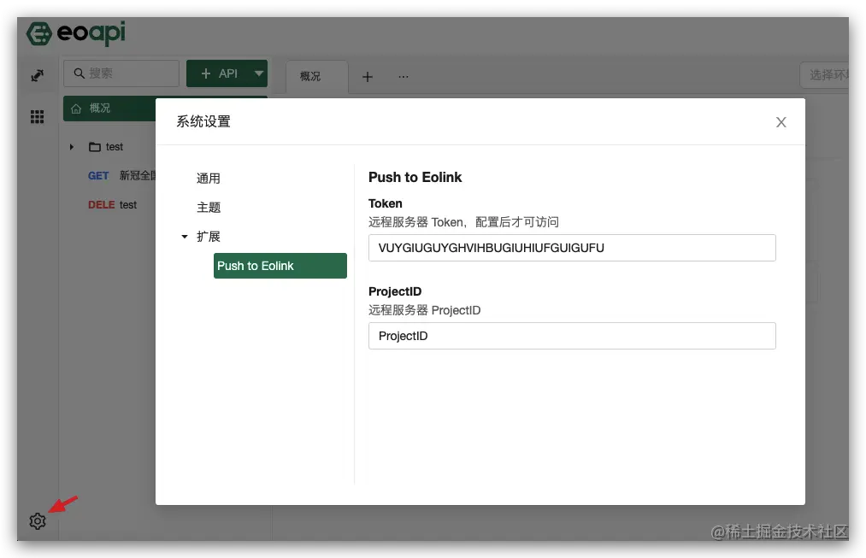The image size is (866, 558).
Task: Collapse the 扩展 settings section
Action: (x=185, y=236)
